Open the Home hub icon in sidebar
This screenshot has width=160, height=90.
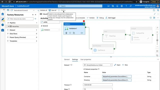[x=3, y=14]
